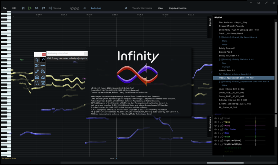Toggle lock on Unpitched (High) instrument

tap(222, 144)
